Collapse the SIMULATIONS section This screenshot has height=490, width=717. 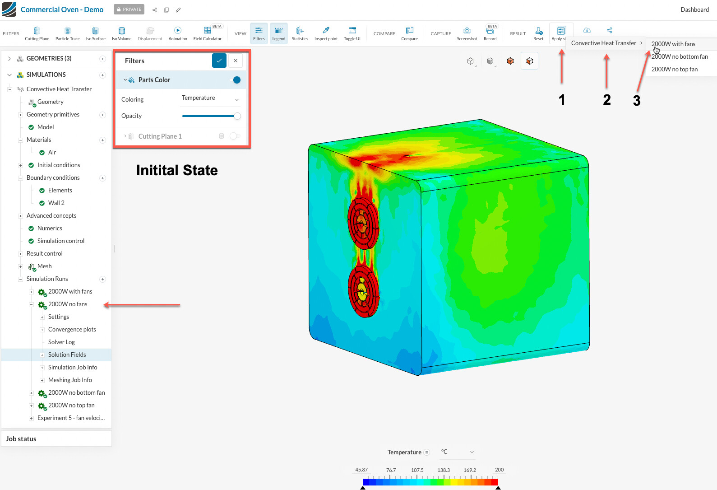click(x=9, y=75)
